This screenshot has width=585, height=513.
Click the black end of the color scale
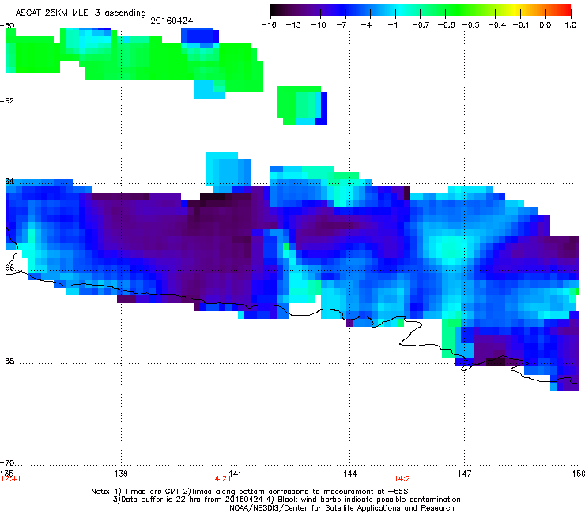tap(276, 10)
